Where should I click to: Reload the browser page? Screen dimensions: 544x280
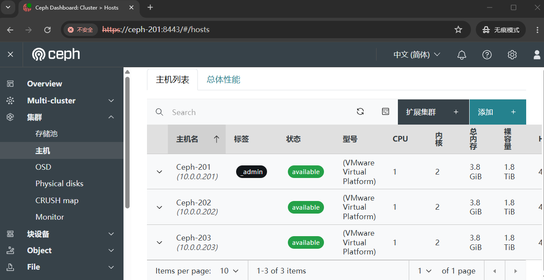(48, 30)
